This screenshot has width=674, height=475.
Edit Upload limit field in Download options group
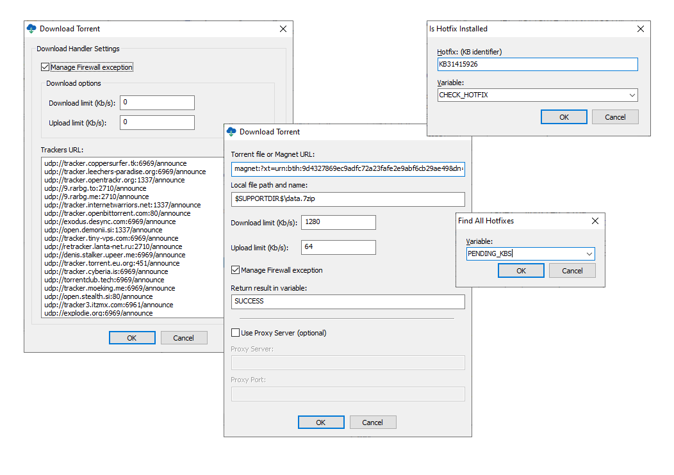(157, 122)
